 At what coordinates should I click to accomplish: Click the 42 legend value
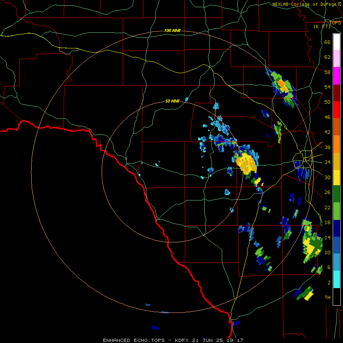coord(327,132)
